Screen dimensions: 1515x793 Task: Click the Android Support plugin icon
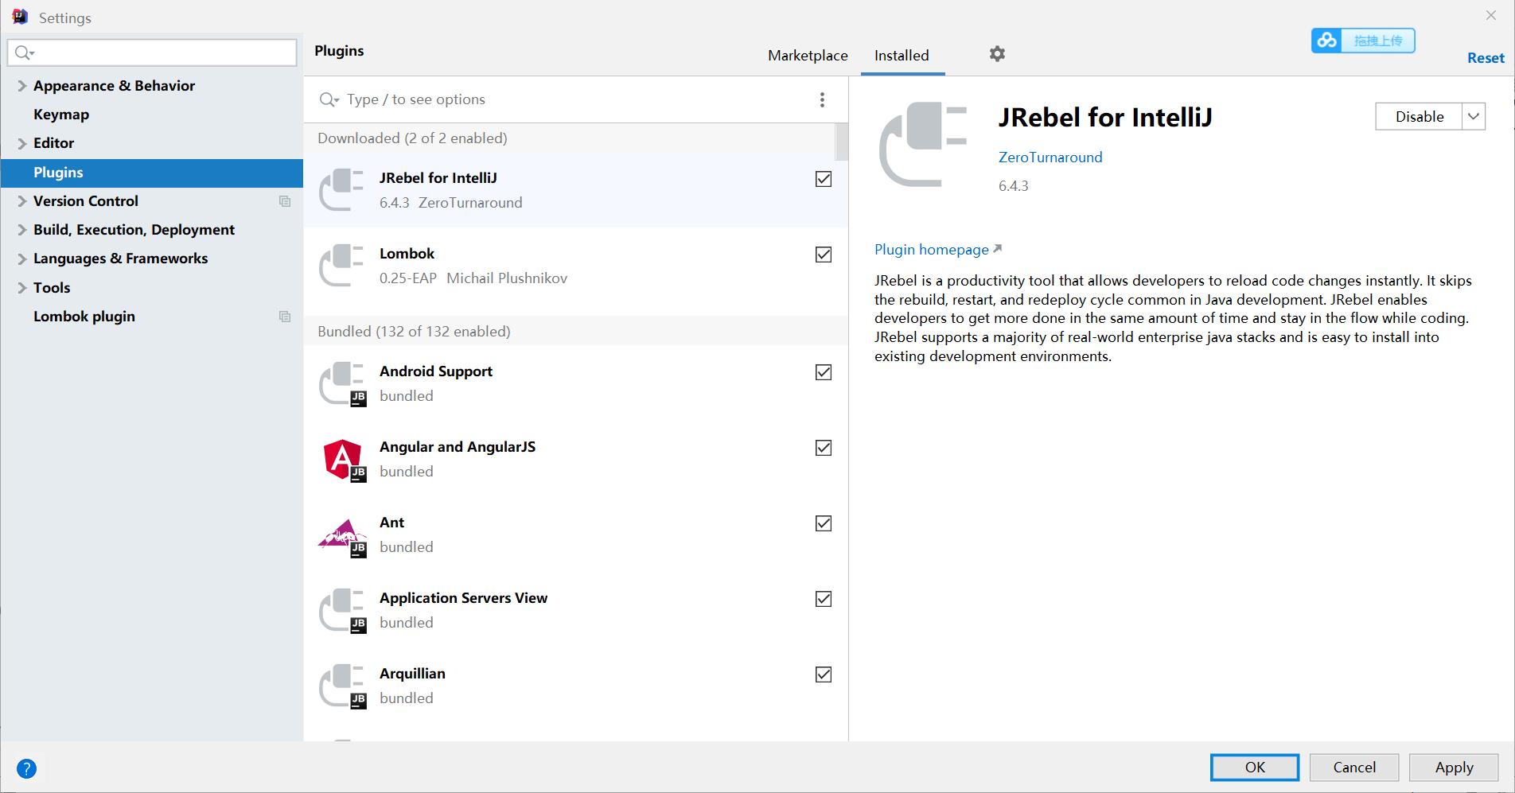pos(342,383)
